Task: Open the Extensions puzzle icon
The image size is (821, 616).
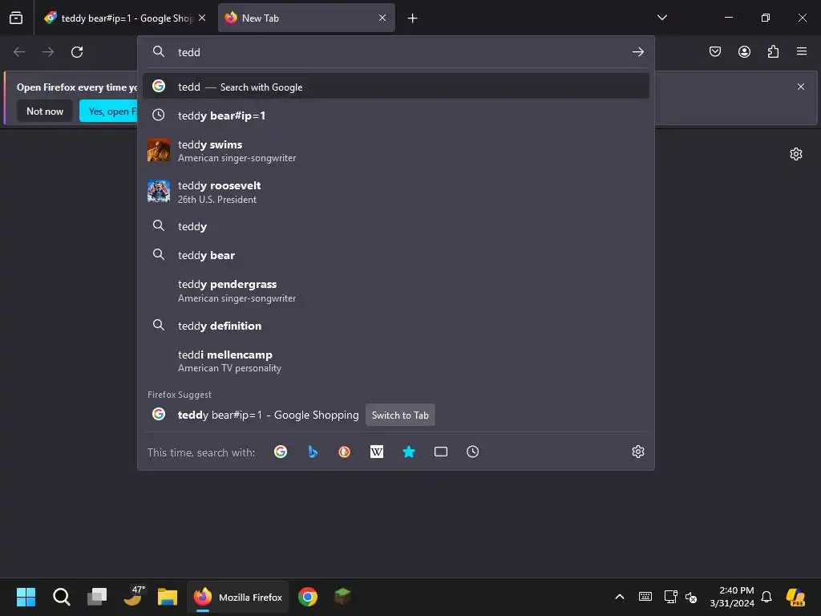Action: [773, 51]
